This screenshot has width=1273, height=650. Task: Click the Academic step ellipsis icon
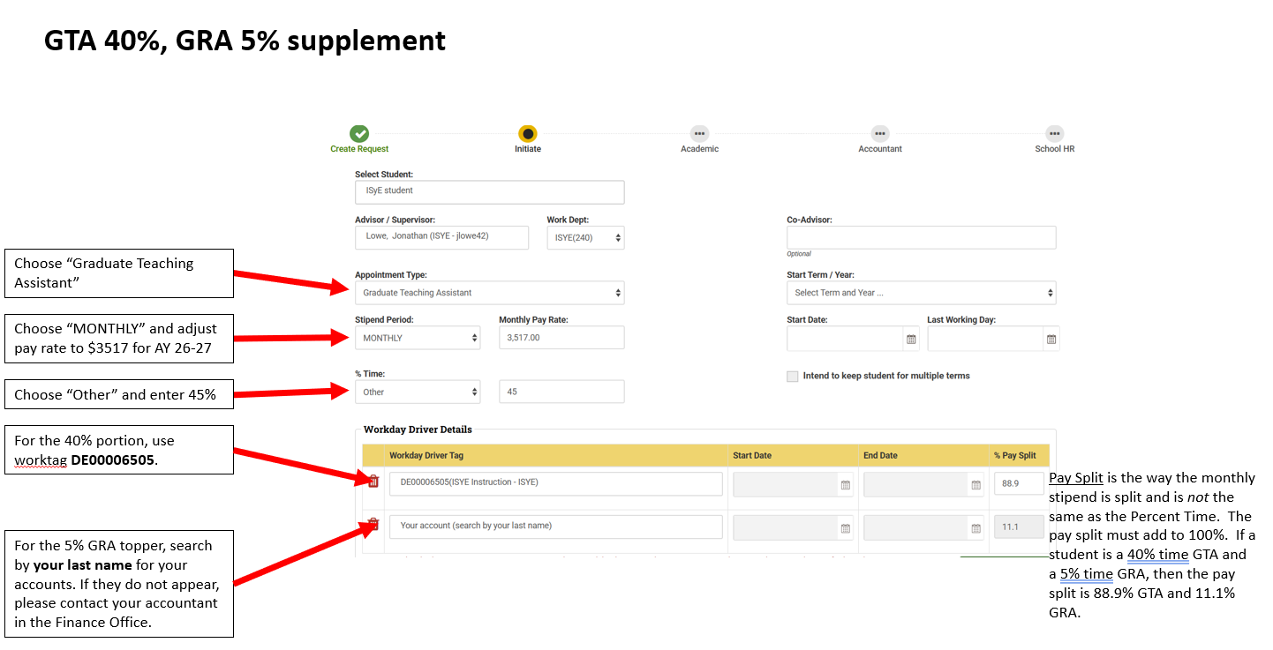[x=699, y=134]
